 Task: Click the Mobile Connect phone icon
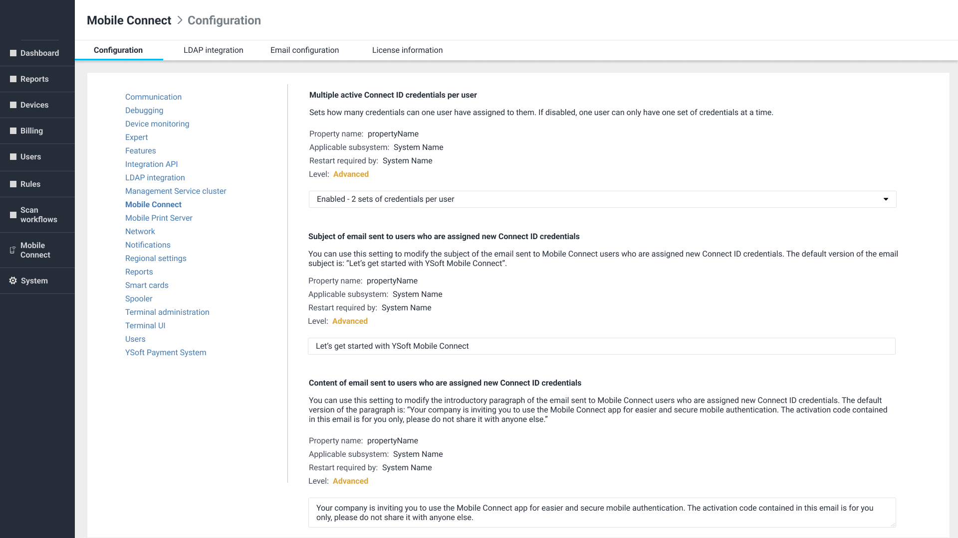point(13,250)
